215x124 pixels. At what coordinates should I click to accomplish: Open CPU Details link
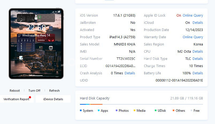[x=198, y=52]
